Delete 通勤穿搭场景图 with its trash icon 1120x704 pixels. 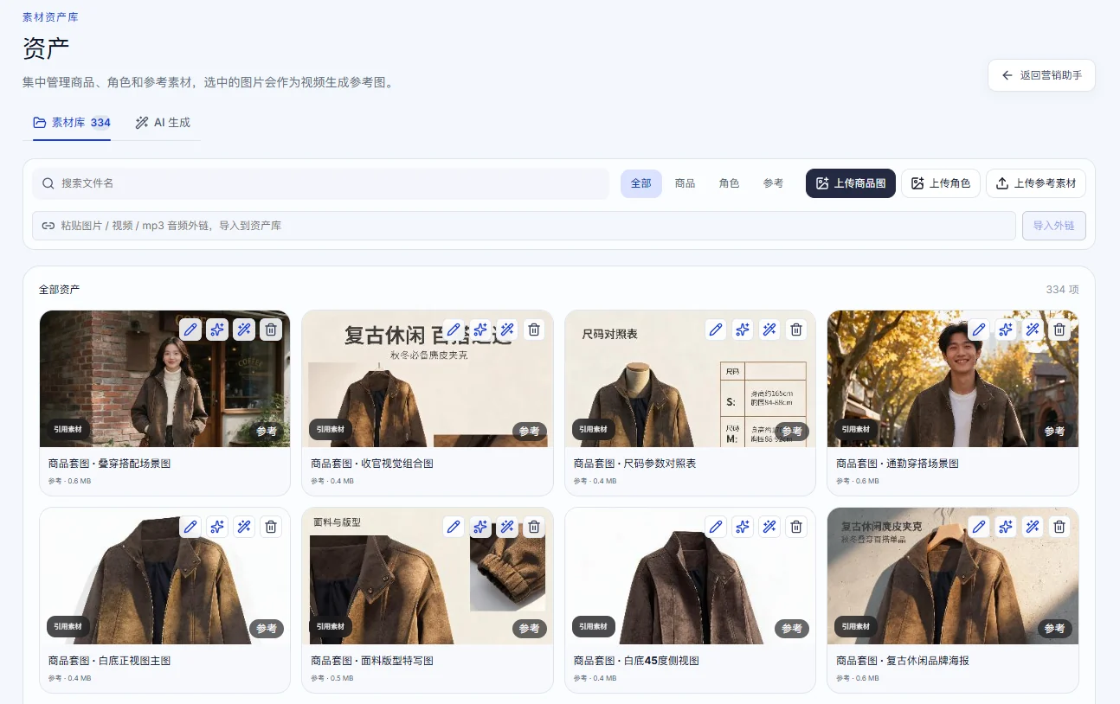tap(1059, 330)
